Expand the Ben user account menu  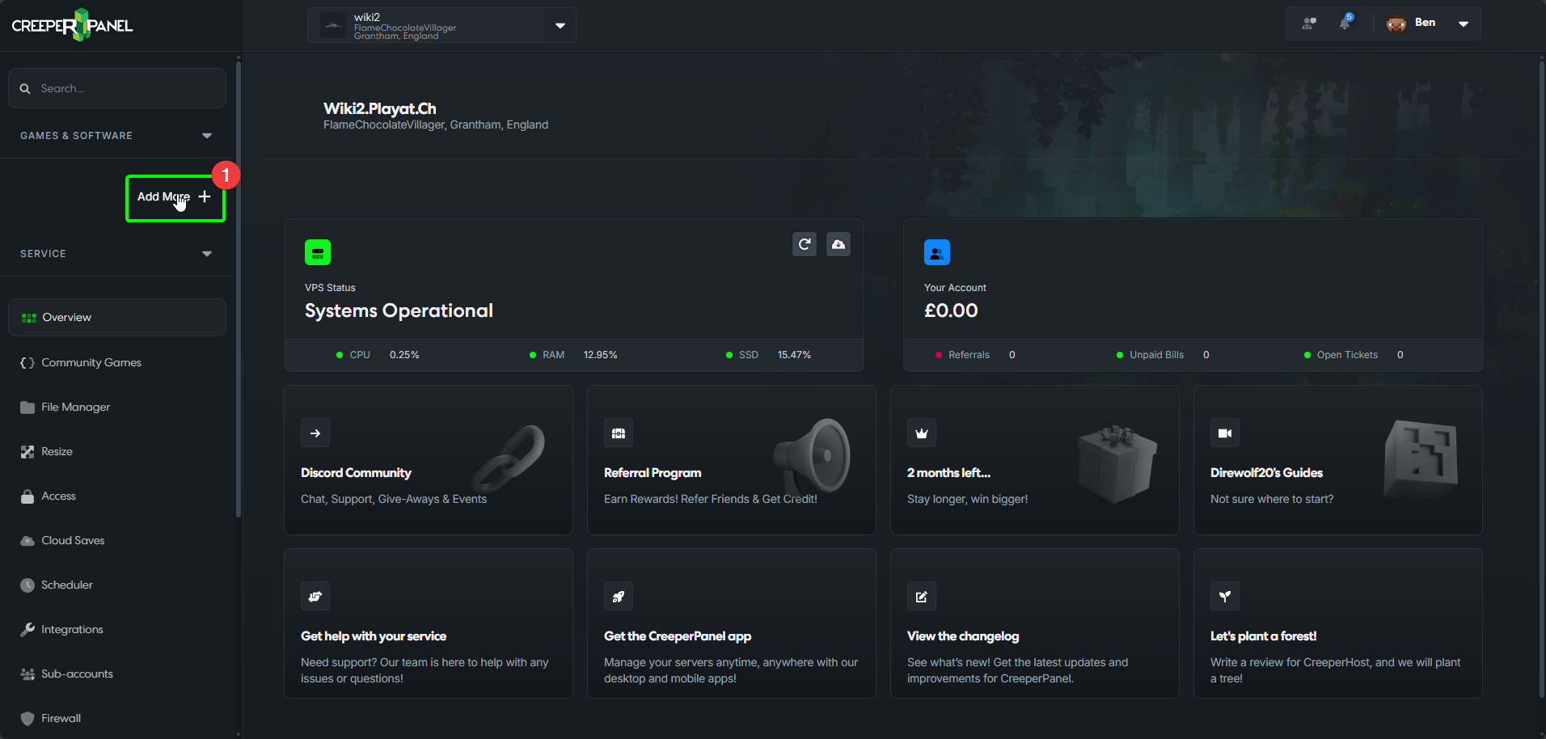click(1463, 23)
